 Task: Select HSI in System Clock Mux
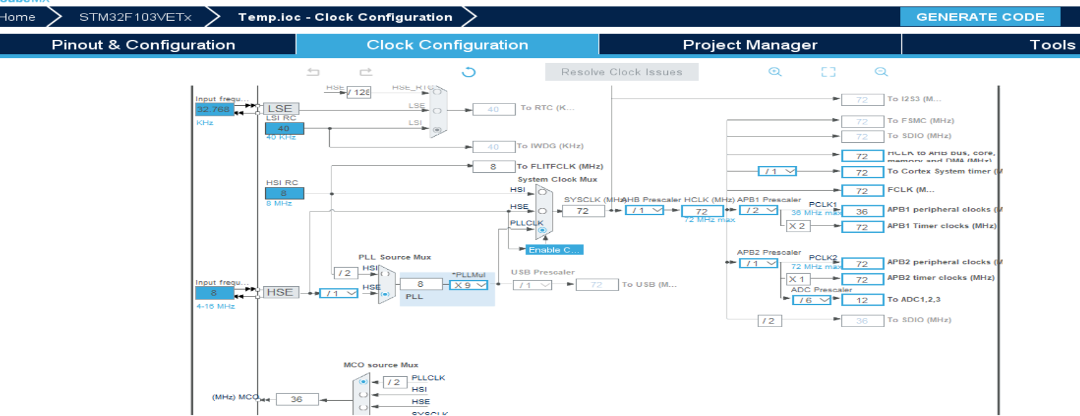pyautogui.click(x=542, y=192)
